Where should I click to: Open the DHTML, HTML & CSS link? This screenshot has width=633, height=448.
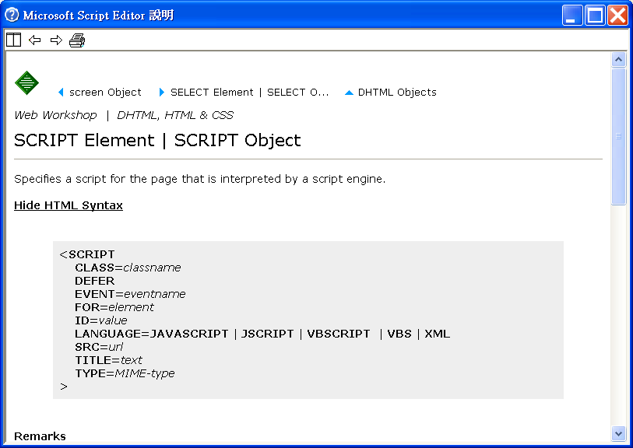175,115
